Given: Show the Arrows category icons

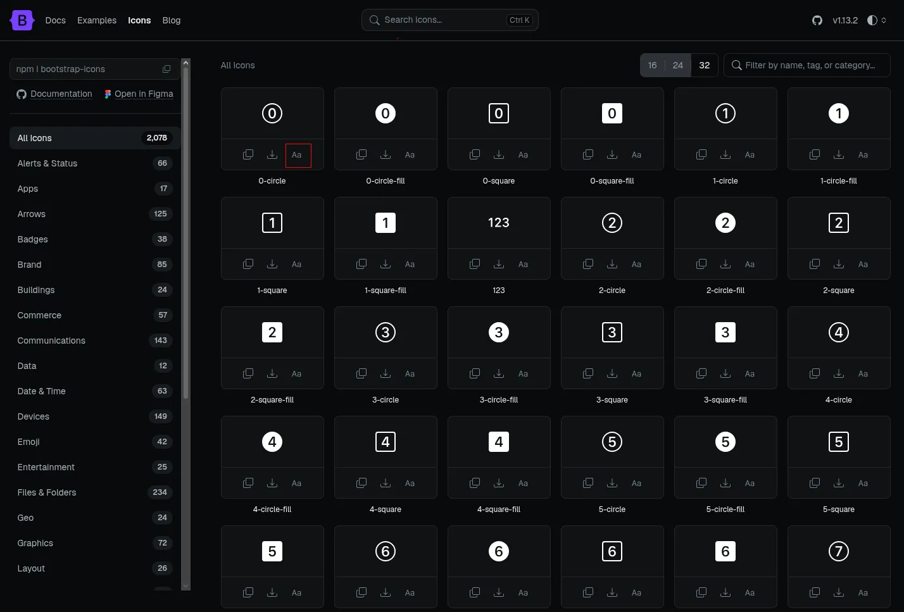Looking at the screenshot, I should 95,214.
